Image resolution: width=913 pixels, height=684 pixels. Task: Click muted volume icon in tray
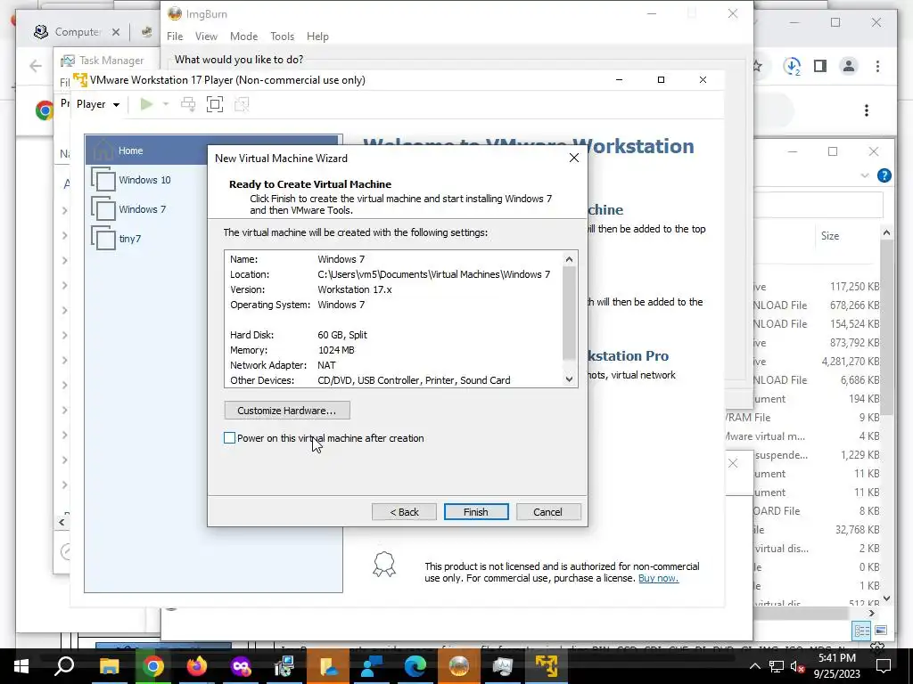[x=797, y=666]
